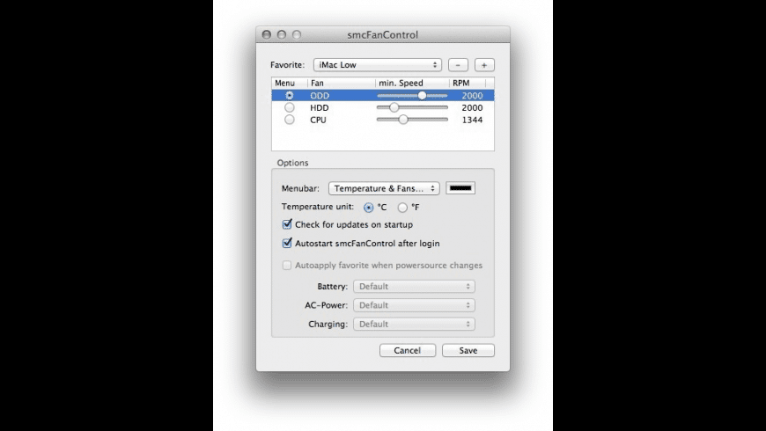This screenshot has height=431, width=766.
Task: Click the Cancel button
Action: click(408, 350)
